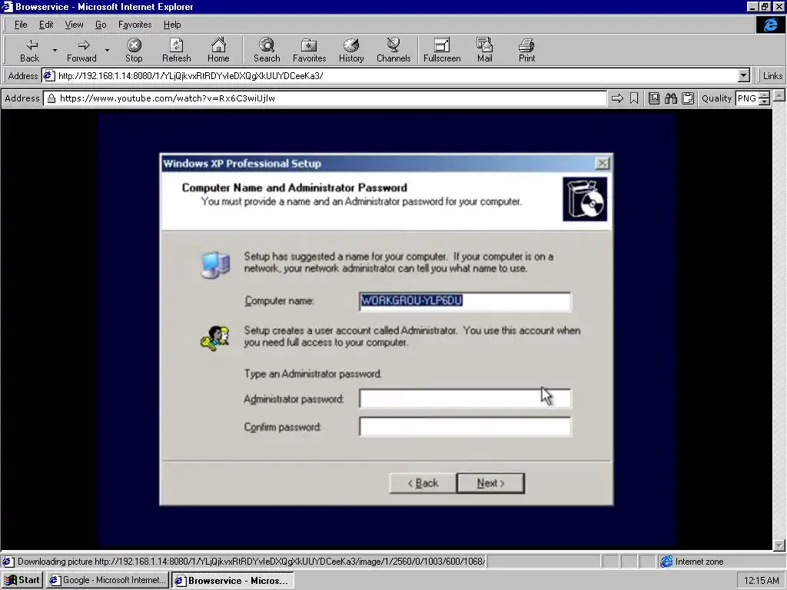Screen dimensions: 787x590
Task: Open the Go menu
Action: pyautogui.click(x=101, y=25)
